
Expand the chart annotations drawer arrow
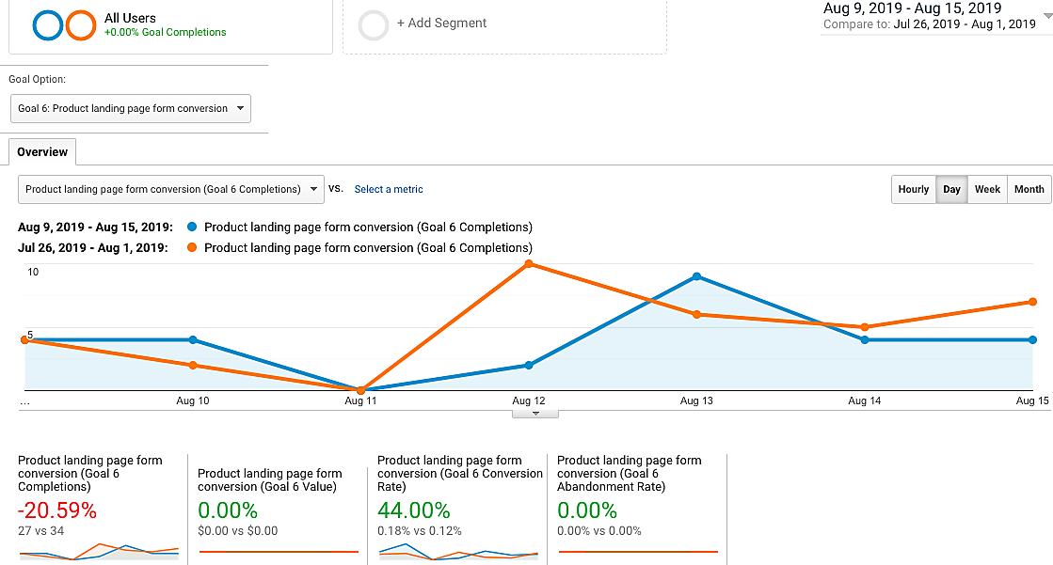(535, 414)
